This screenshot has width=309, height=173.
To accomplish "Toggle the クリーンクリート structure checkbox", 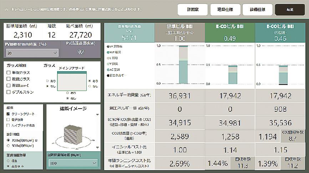I will click(9, 114).
